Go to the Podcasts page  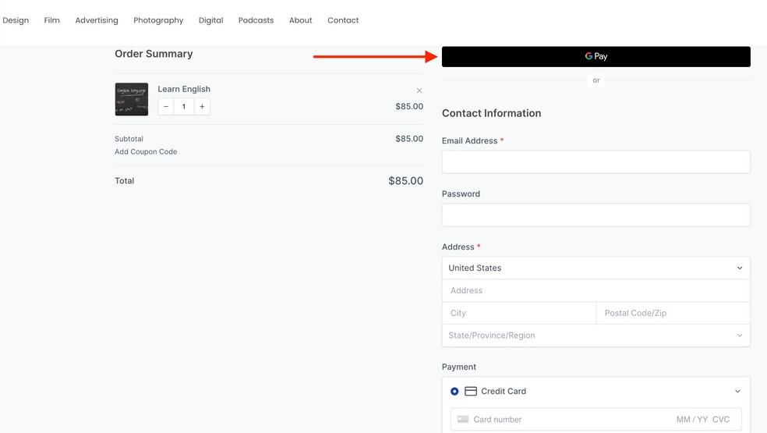(256, 20)
